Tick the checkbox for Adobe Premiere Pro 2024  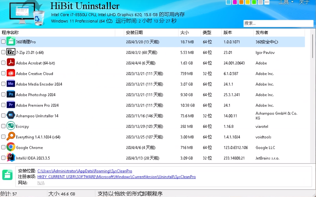tap(3, 105)
